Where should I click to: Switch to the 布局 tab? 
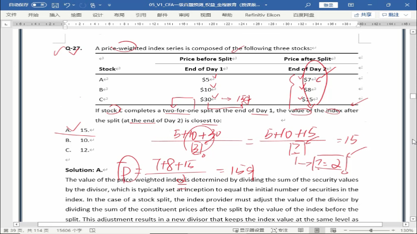point(119,15)
